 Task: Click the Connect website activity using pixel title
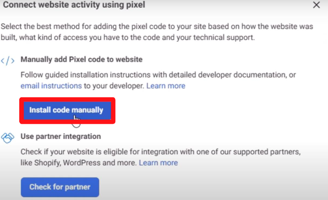[x=73, y=5]
